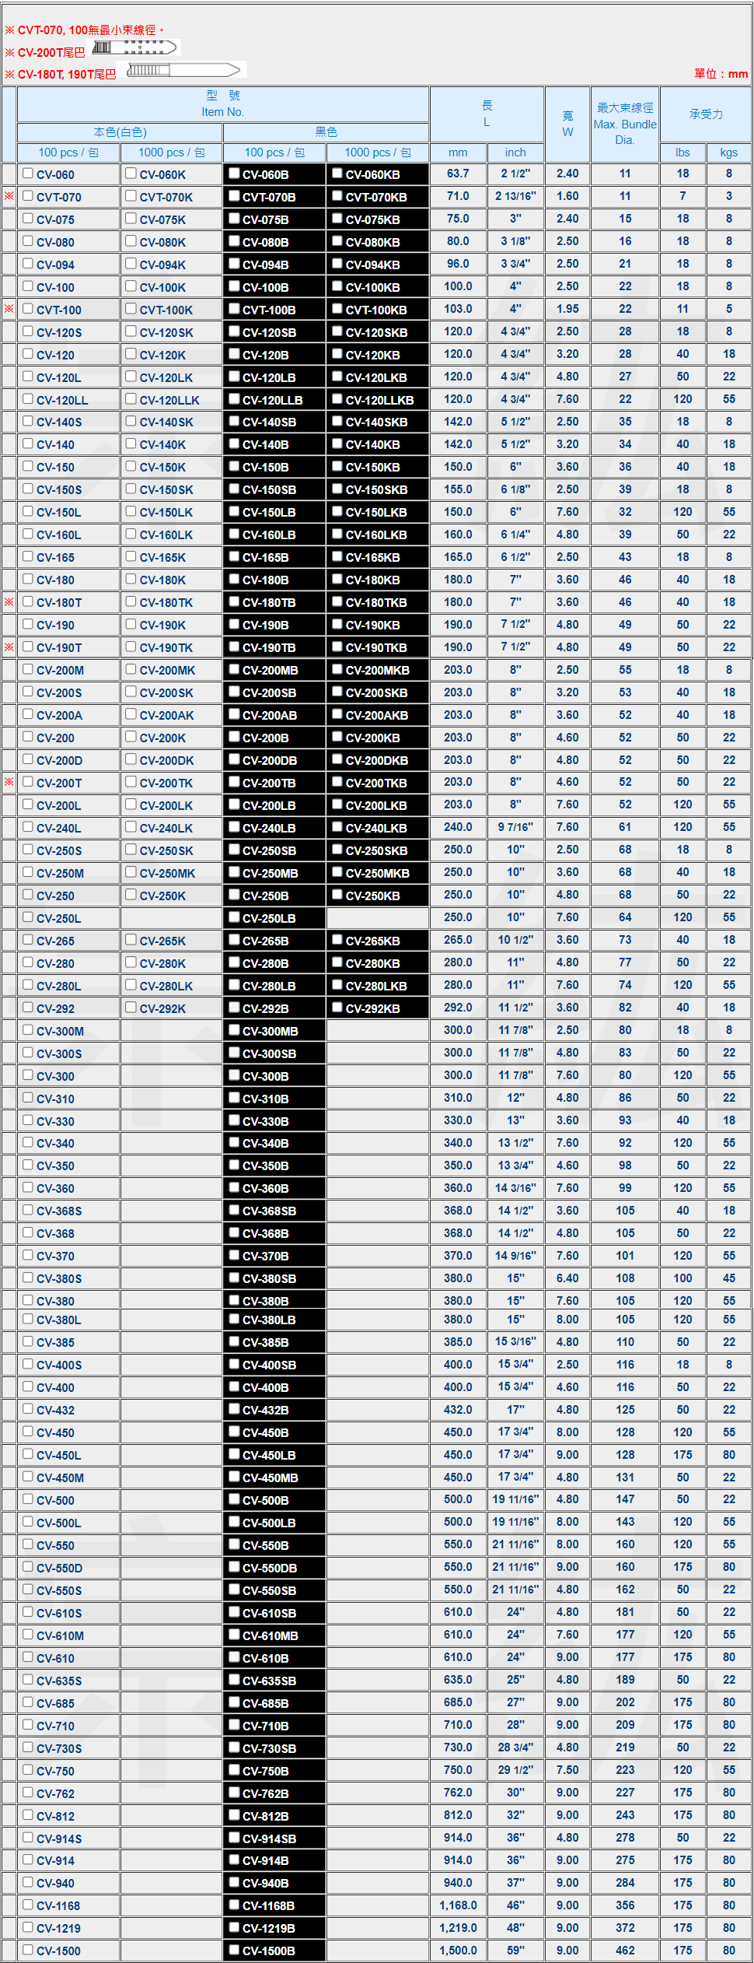
Task: Check the CV-060 checkbox
Action: pyautogui.click(x=28, y=174)
